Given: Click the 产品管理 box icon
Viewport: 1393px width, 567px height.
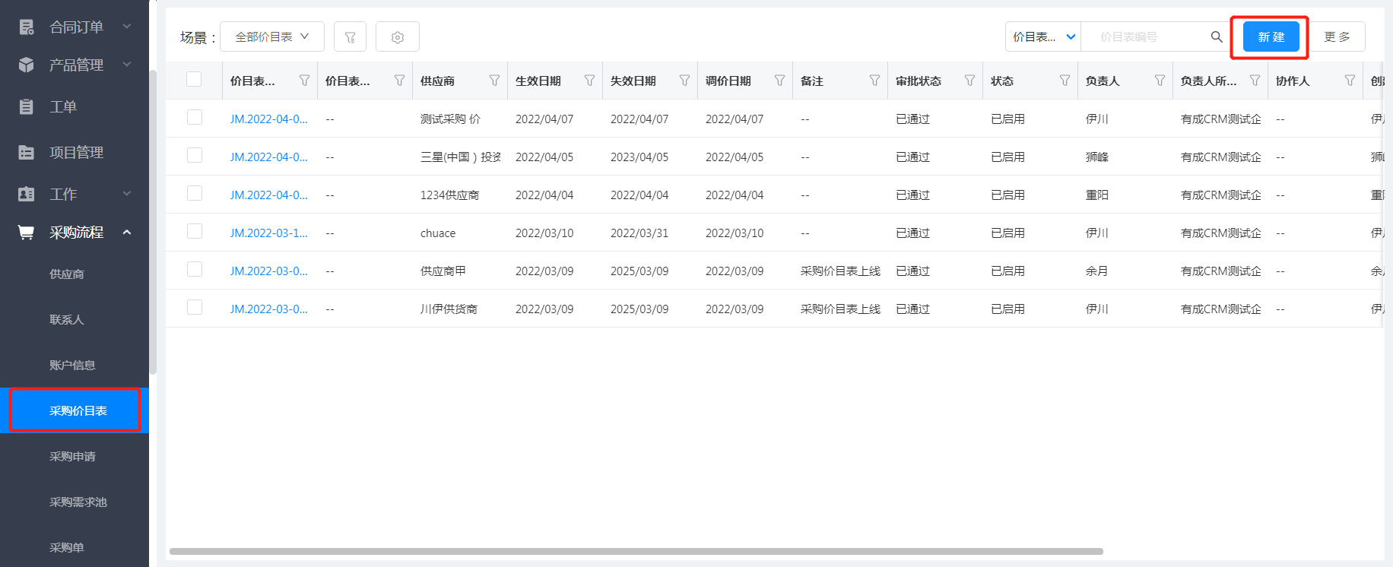Looking at the screenshot, I should pos(27,65).
